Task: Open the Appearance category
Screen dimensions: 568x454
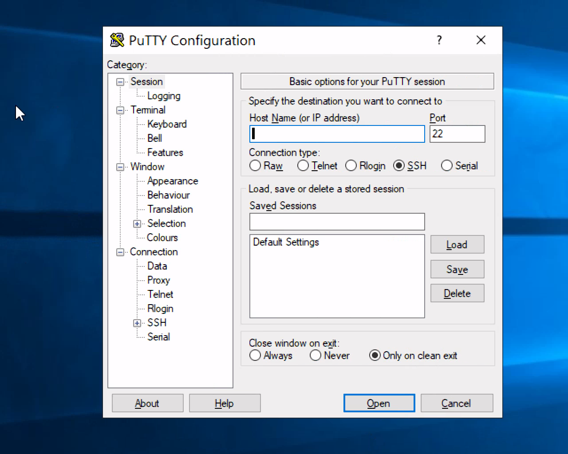Action: [x=173, y=181]
